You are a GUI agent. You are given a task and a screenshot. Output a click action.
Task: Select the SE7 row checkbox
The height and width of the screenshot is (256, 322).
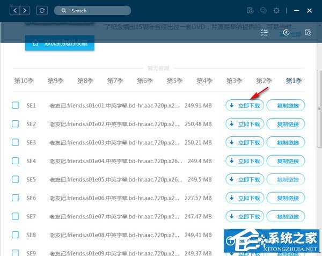16,216
